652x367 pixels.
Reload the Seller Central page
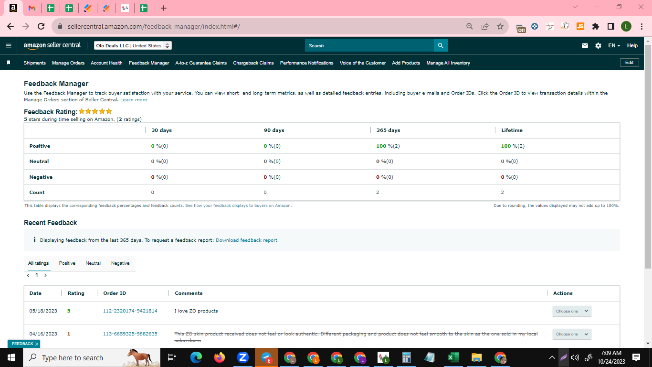coord(41,26)
